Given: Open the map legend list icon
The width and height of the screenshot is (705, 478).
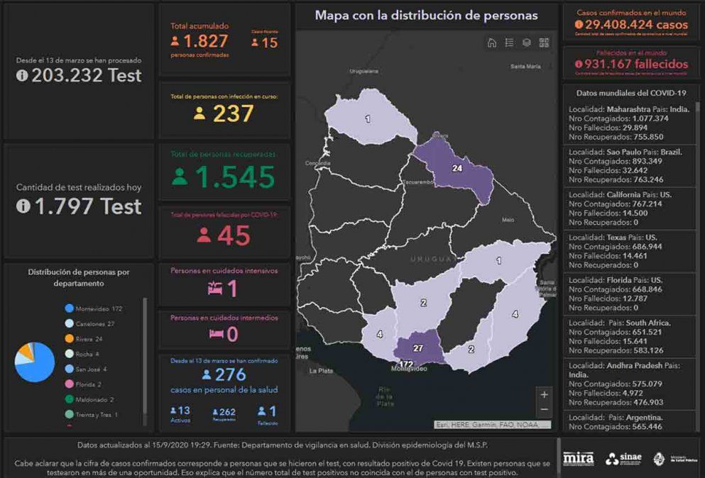Looking at the screenshot, I should (509, 43).
